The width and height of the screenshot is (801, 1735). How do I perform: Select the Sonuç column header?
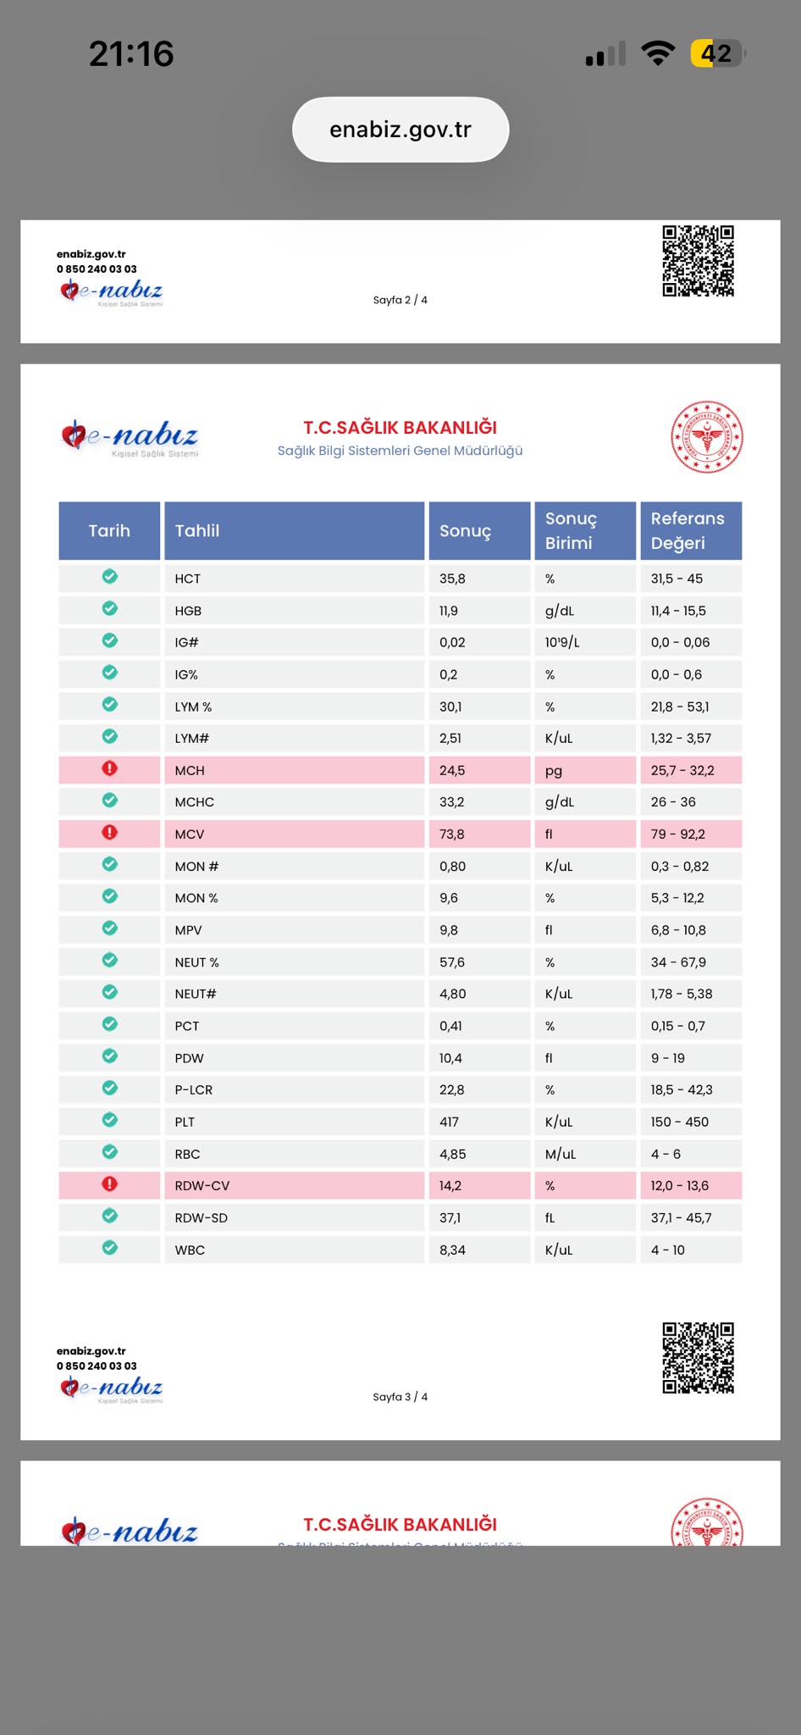click(479, 531)
